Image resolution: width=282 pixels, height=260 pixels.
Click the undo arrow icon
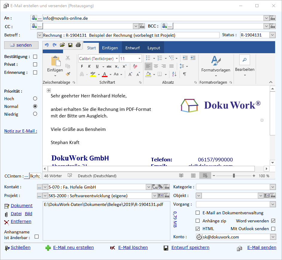pos(47,45)
